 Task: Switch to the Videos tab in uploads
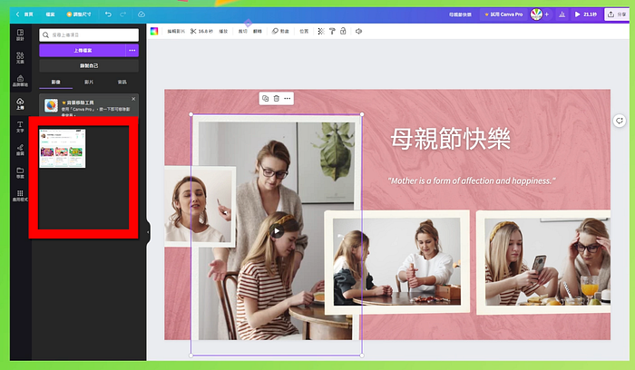click(x=89, y=82)
